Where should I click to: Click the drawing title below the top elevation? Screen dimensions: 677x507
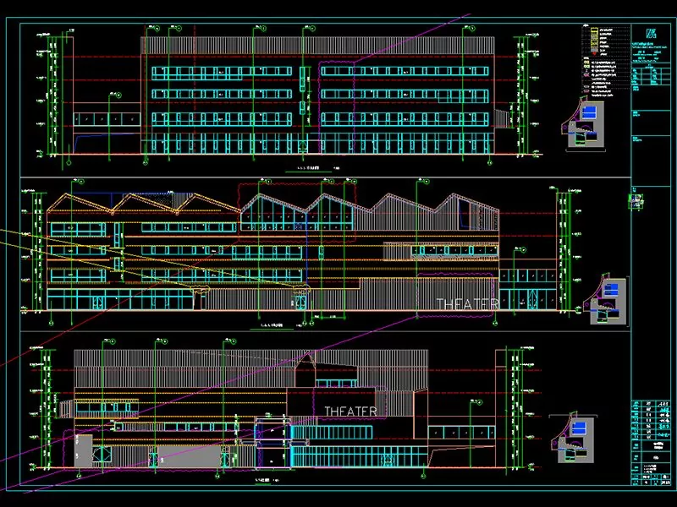[x=306, y=169]
